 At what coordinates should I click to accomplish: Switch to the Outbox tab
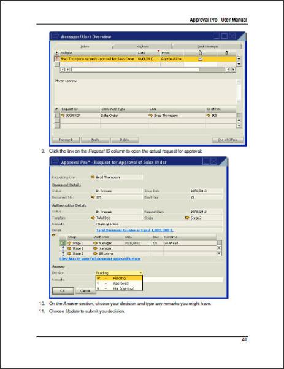143,46
